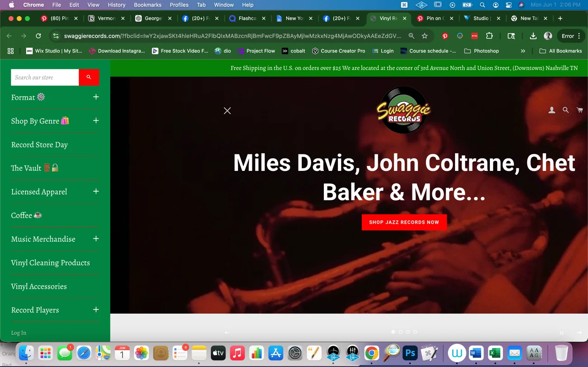Expand the Licensed Apparel section
This screenshot has height=367, width=588.
pos(96,192)
